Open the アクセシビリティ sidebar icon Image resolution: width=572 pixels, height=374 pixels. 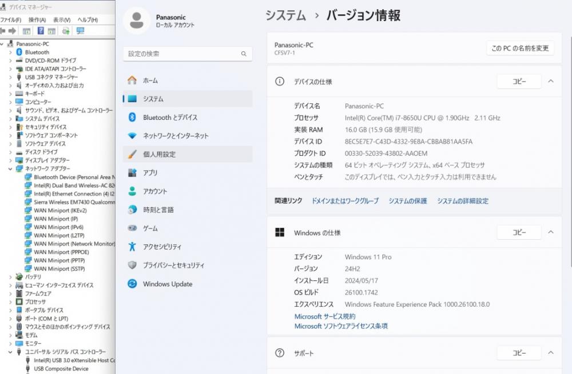pyautogui.click(x=132, y=247)
